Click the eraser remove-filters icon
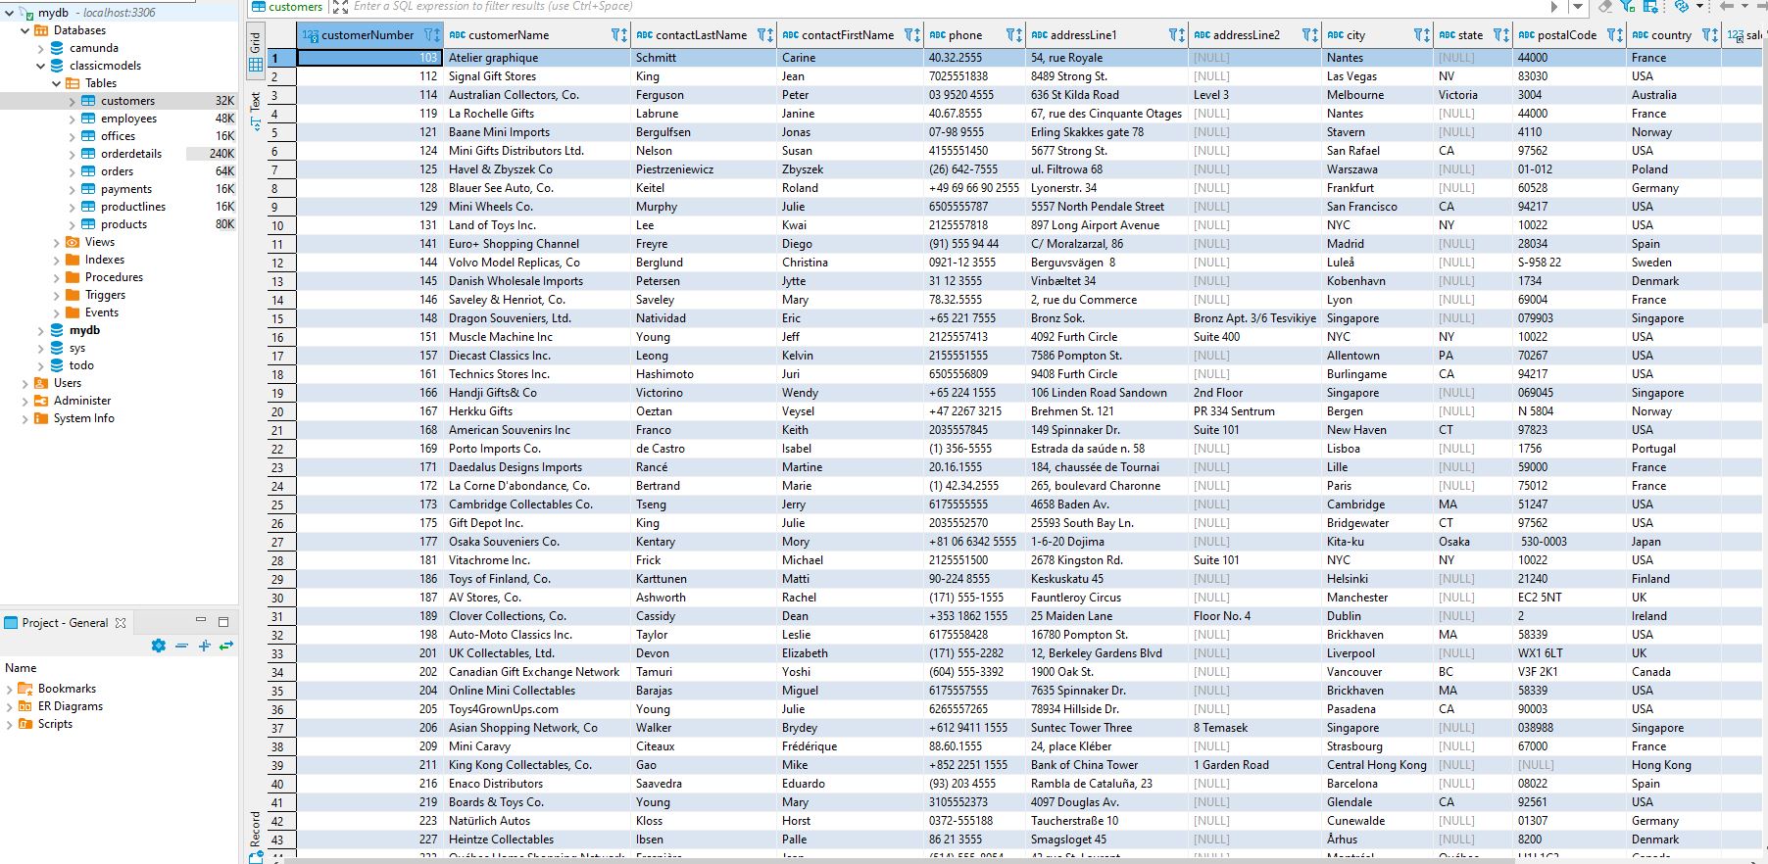The height and width of the screenshot is (864, 1768). pyautogui.click(x=1605, y=6)
